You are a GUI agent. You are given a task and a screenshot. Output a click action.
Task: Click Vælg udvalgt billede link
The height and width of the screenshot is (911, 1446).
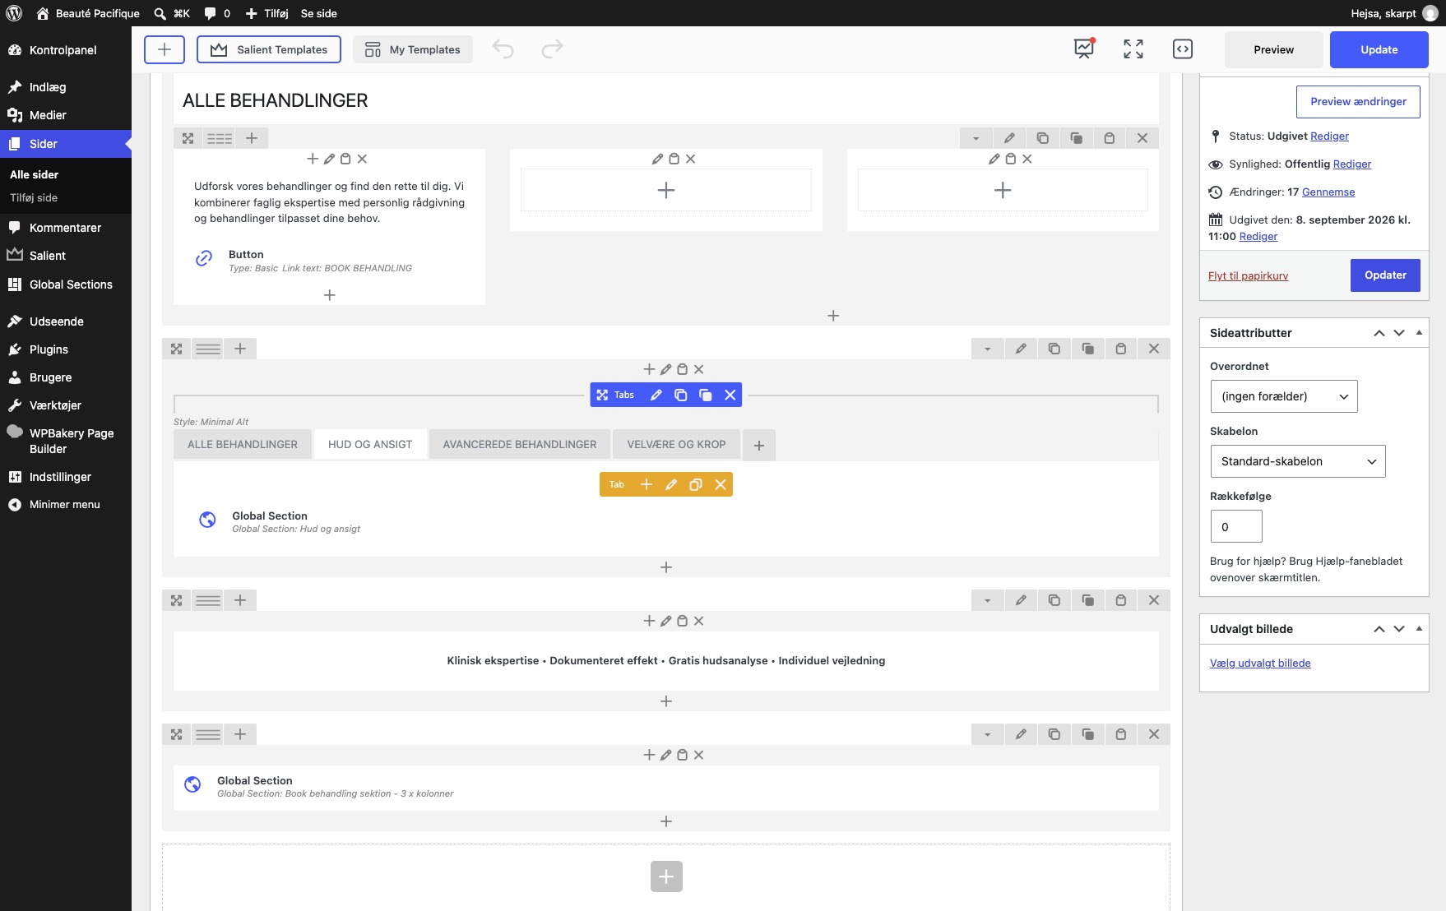coord(1260,663)
